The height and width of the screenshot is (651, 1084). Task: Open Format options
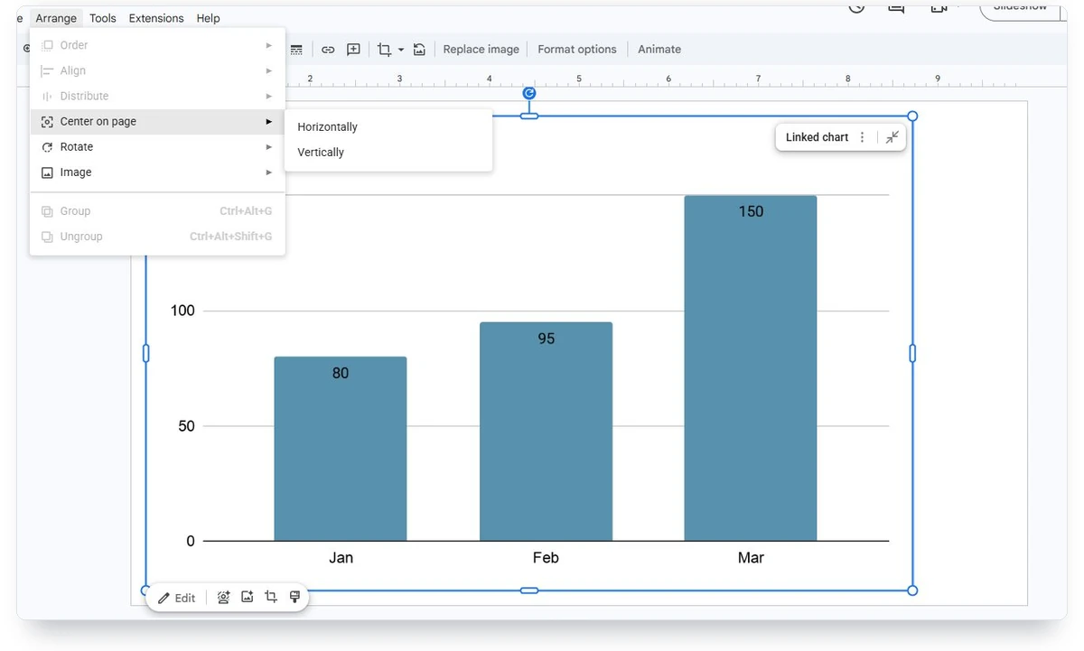click(x=577, y=50)
